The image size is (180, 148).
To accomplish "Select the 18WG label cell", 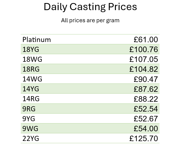I will tap(32, 59).
